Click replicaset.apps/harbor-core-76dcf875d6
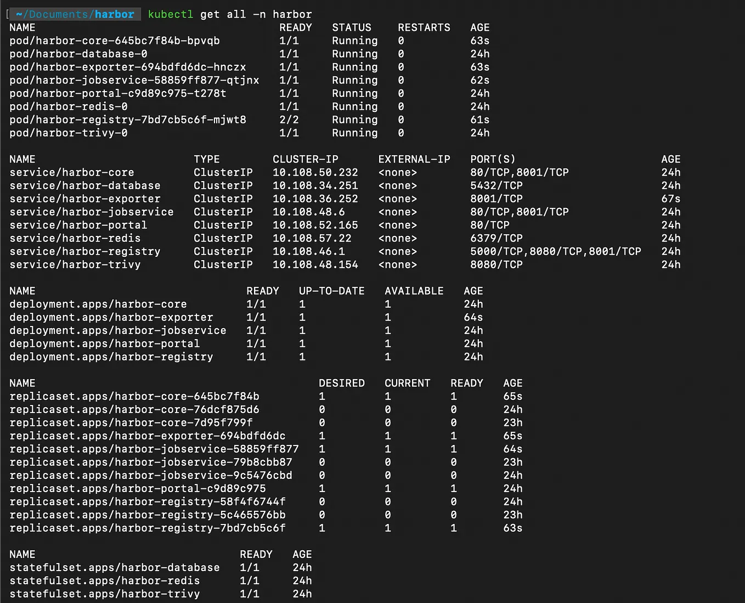This screenshot has width=745, height=603. [134, 409]
